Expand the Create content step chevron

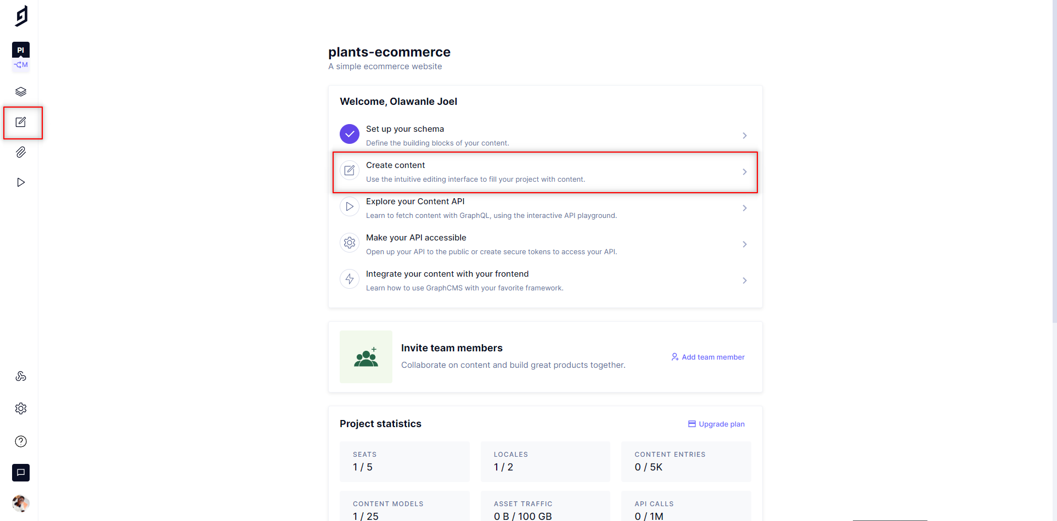745,171
